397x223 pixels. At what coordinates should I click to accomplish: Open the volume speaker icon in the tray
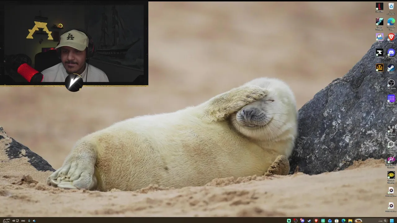13,221
